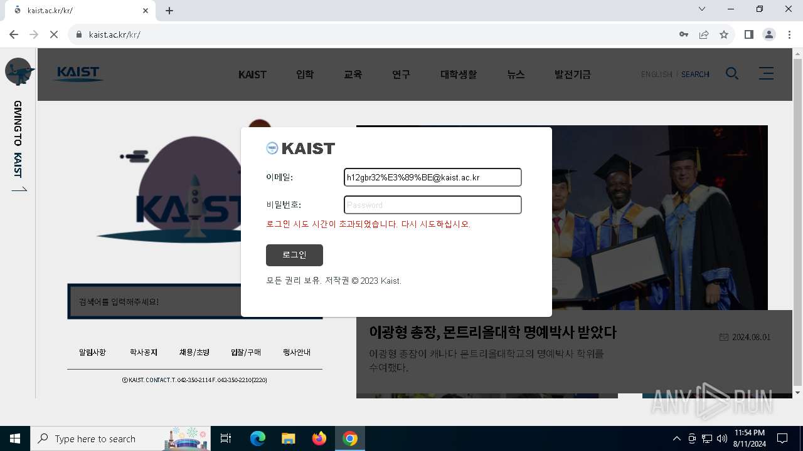The width and height of the screenshot is (803, 451).
Task: Click the magnifier search icon in header
Action: coord(732,74)
